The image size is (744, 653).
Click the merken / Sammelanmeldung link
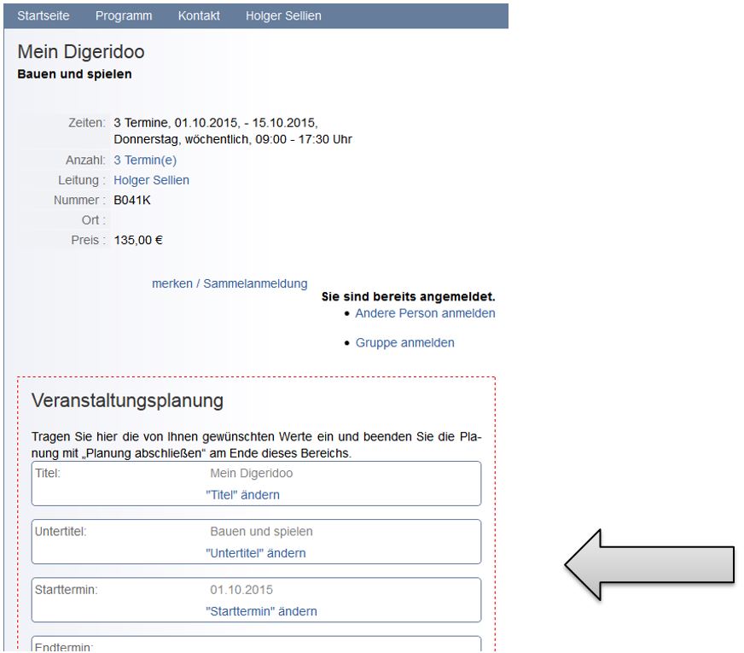pyautogui.click(x=230, y=283)
